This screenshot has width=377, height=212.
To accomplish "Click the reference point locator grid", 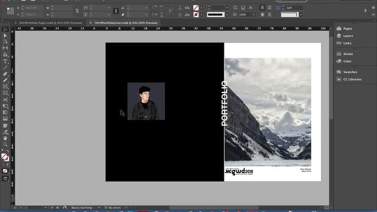I will pyautogui.click(x=11, y=11).
